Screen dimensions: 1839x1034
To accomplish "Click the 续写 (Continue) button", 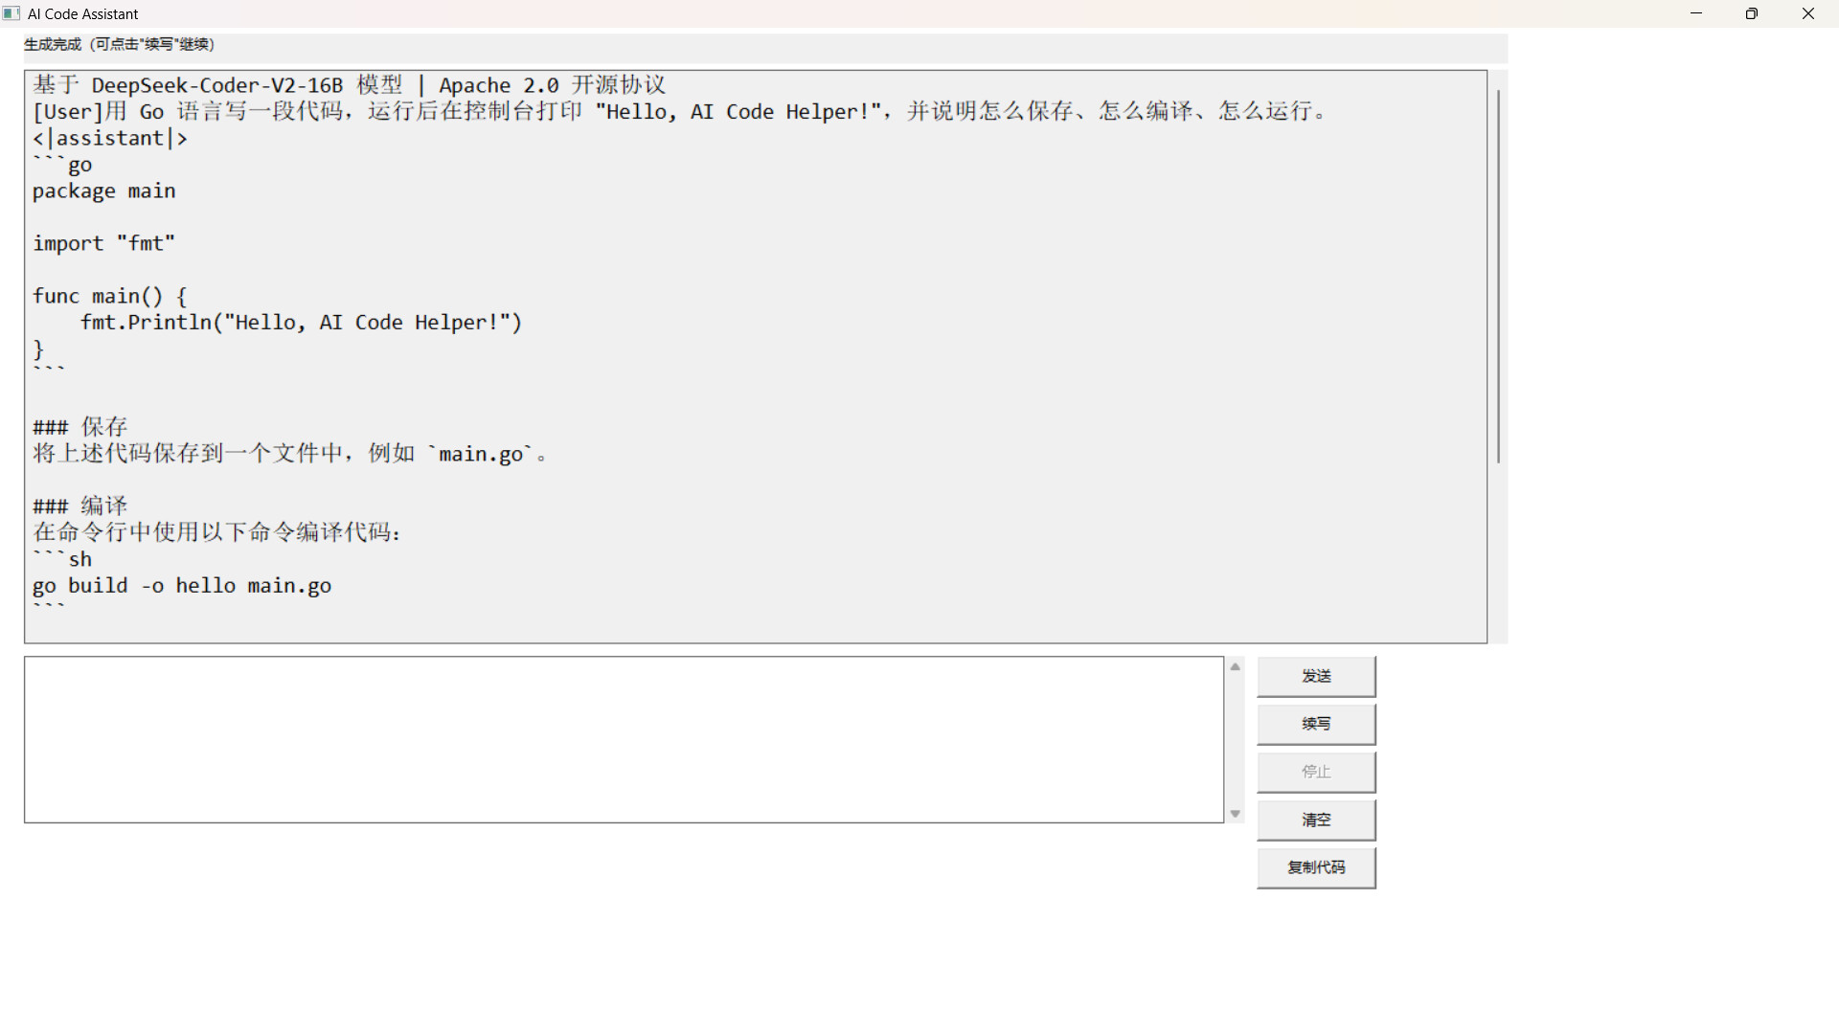I will click(x=1316, y=724).
